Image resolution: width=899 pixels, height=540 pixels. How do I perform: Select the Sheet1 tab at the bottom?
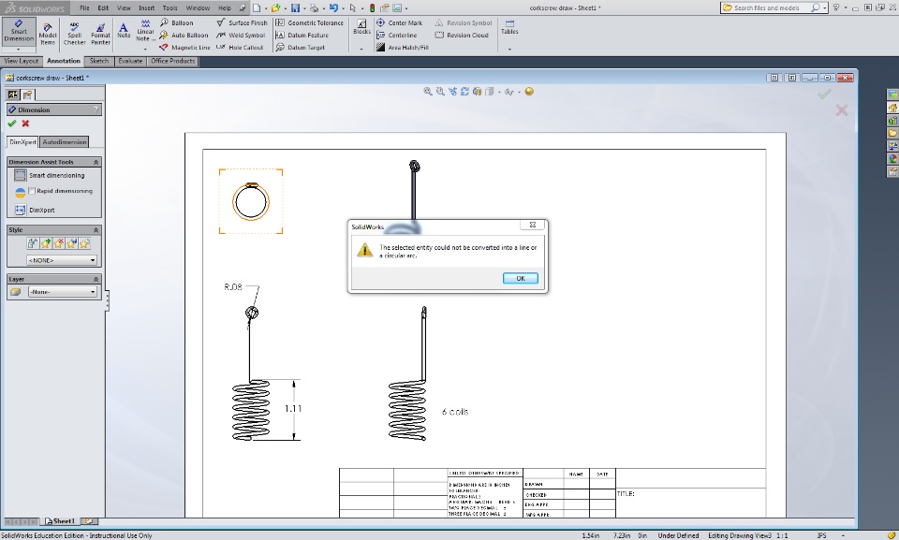coord(61,521)
